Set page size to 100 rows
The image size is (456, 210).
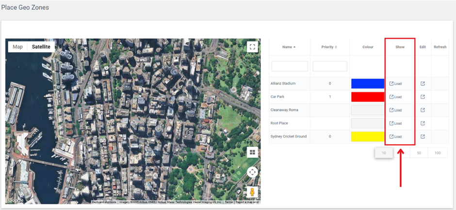[438, 153]
